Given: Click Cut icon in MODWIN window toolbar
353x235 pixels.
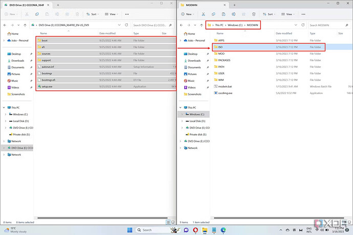Looking at the screenshot, I should click(203, 14).
